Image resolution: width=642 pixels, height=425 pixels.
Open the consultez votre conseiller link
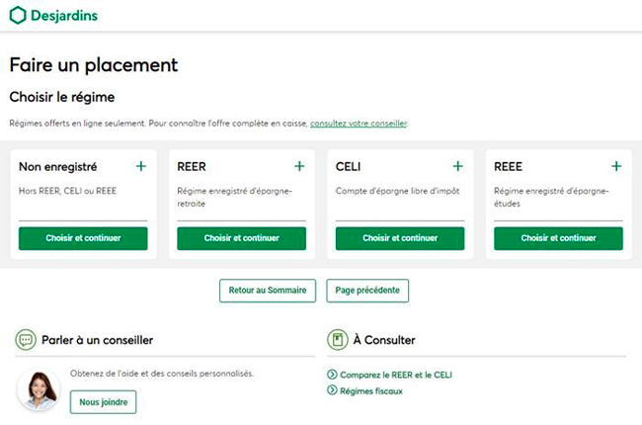coord(359,124)
